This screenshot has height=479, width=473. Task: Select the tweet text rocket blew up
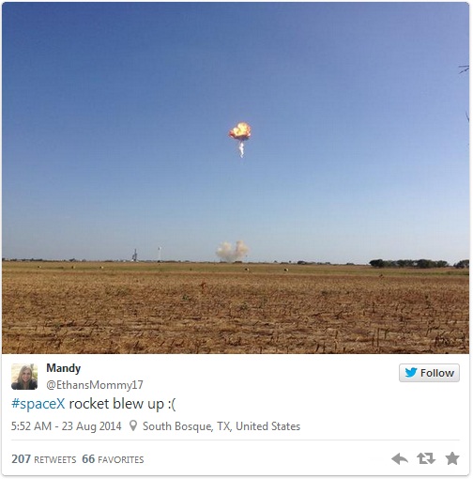[115, 404]
